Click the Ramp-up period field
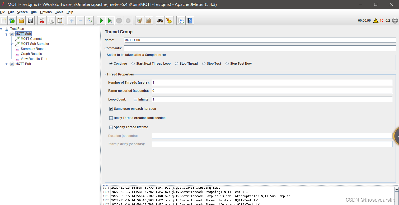Viewport: 399px width, 205px height. (272, 91)
